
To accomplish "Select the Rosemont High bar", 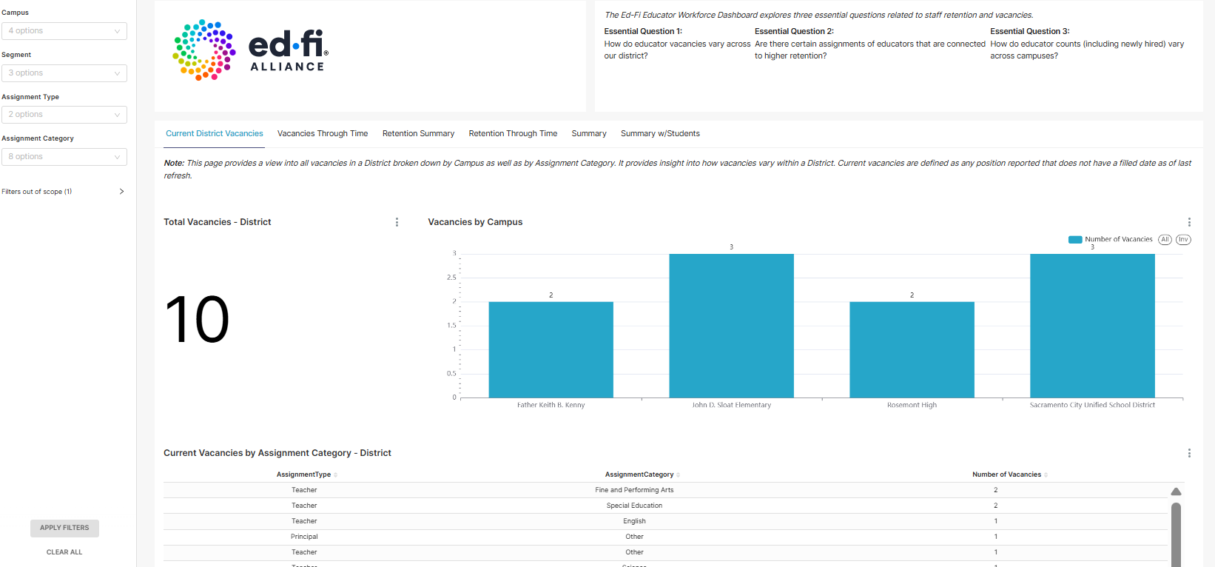I will click(912, 349).
